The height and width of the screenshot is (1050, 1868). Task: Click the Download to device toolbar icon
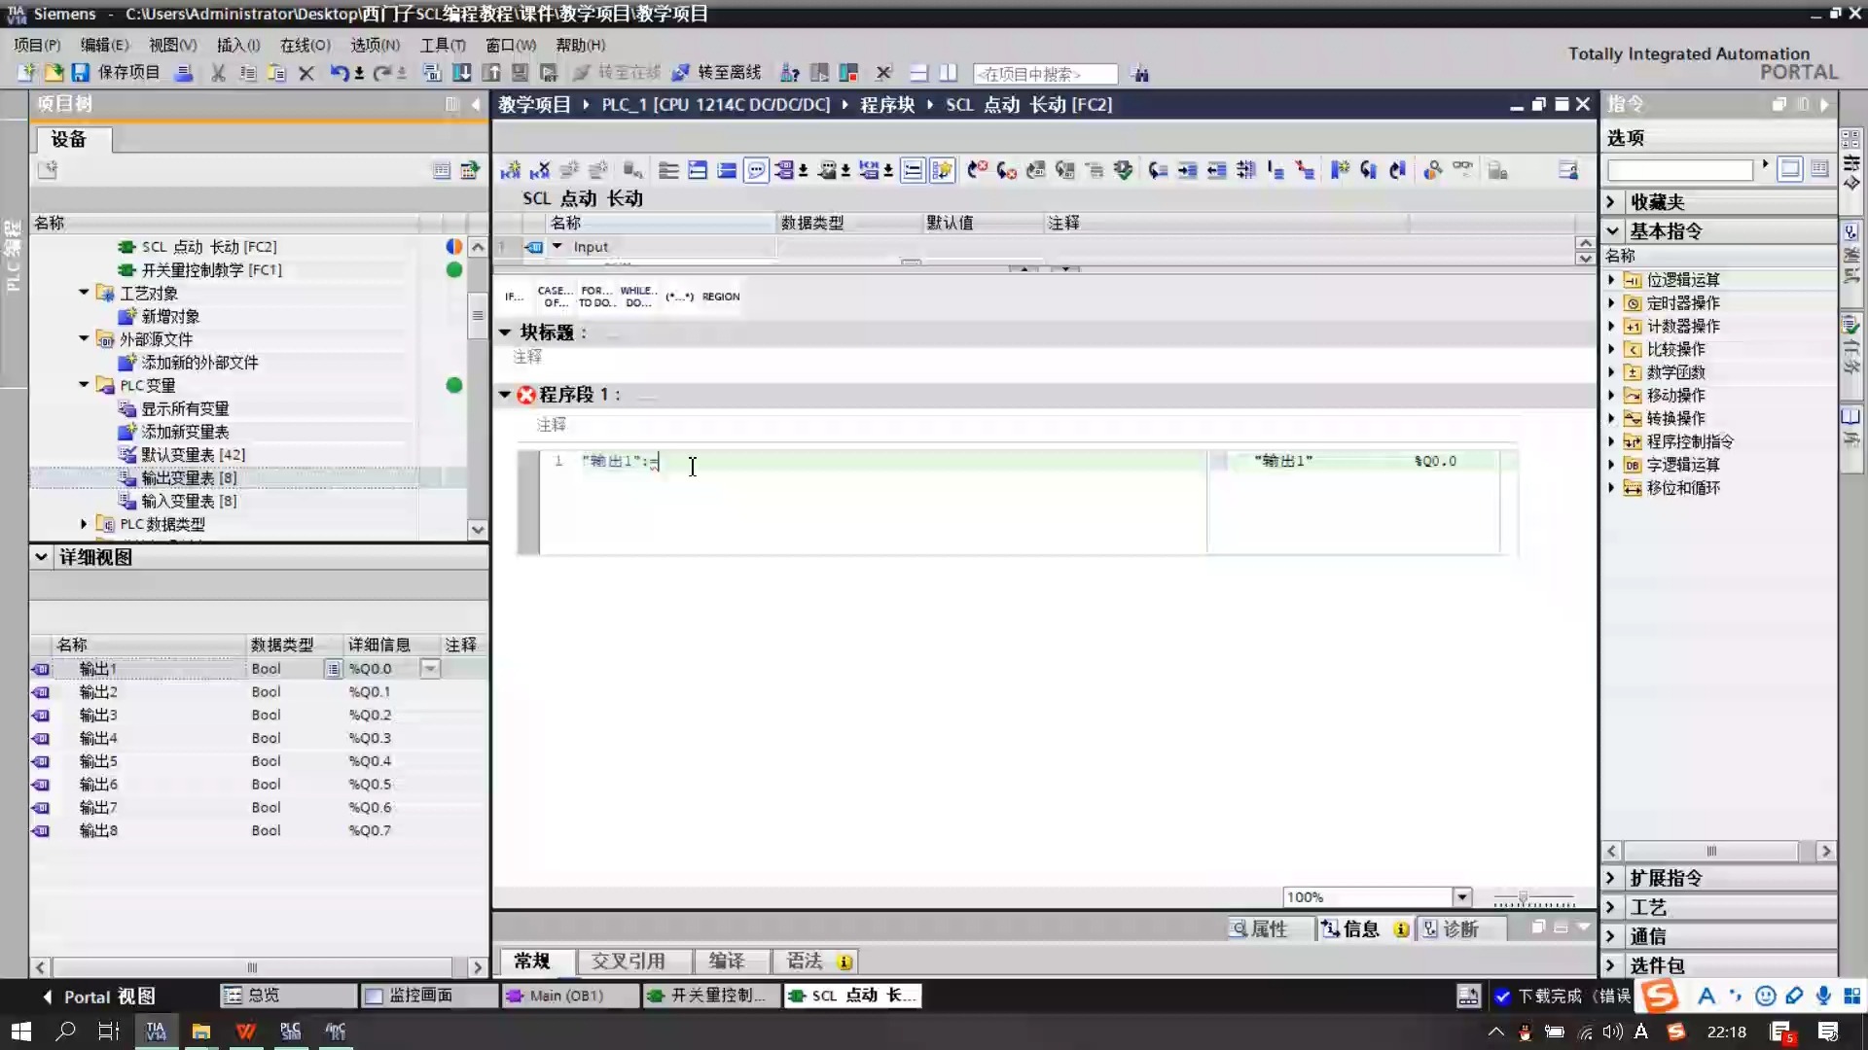461,72
